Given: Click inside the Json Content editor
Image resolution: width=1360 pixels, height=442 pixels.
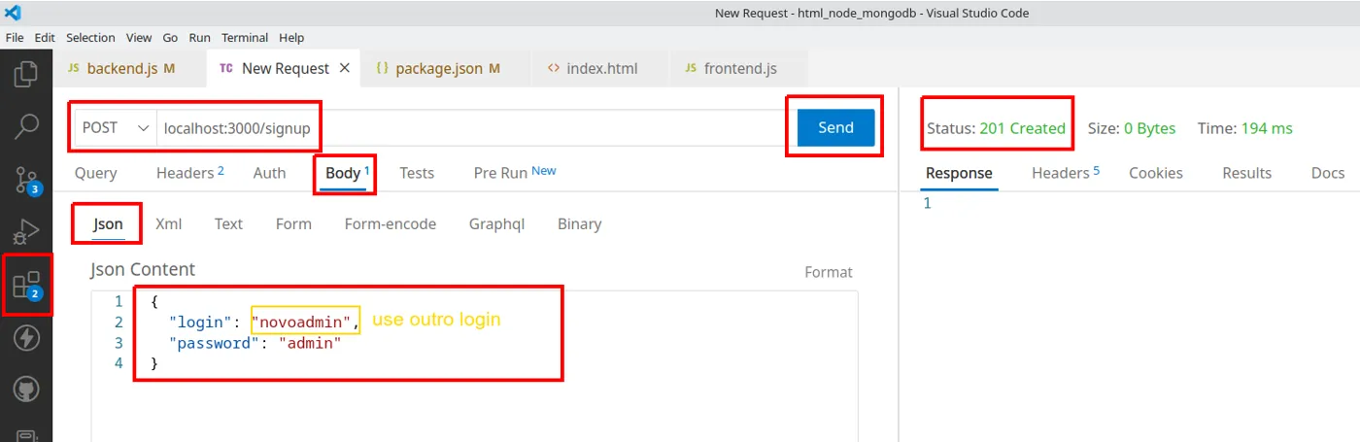Looking at the screenshot, I should 475,366.
